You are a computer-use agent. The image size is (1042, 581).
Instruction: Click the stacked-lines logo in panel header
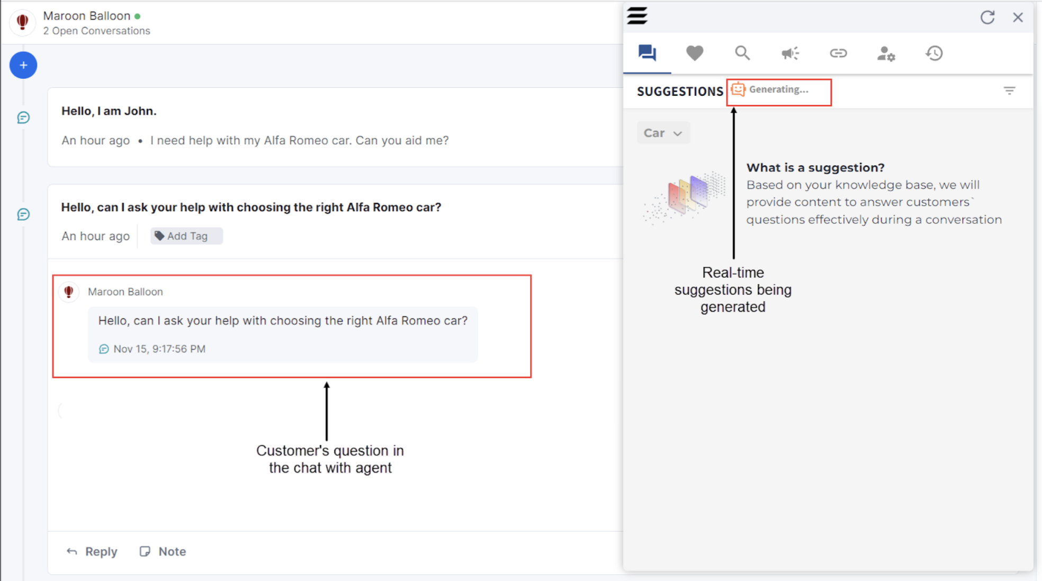(x=637, y=15)
